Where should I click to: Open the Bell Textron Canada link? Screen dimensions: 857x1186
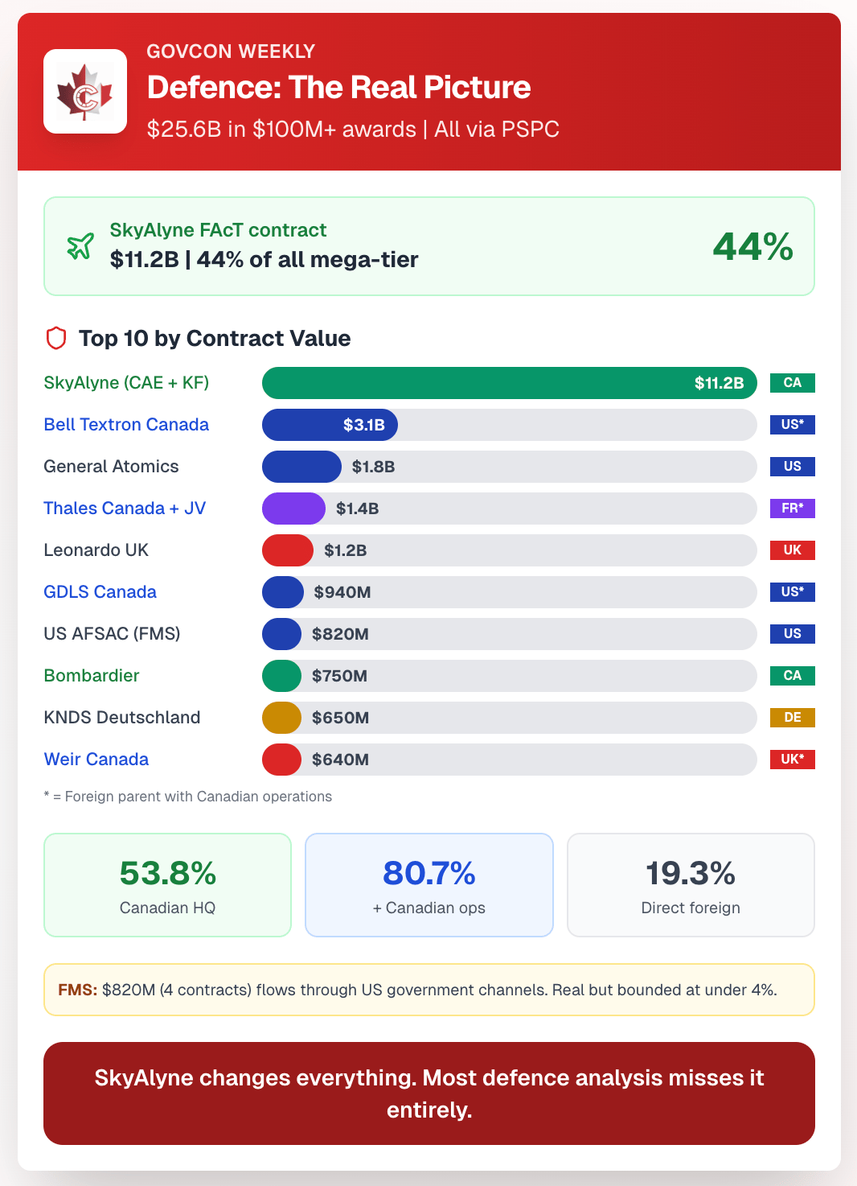pos(126,425)
